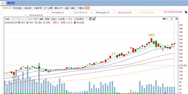Toggle the 投信 indicator

pyautogui.click(x=18, y=19)
